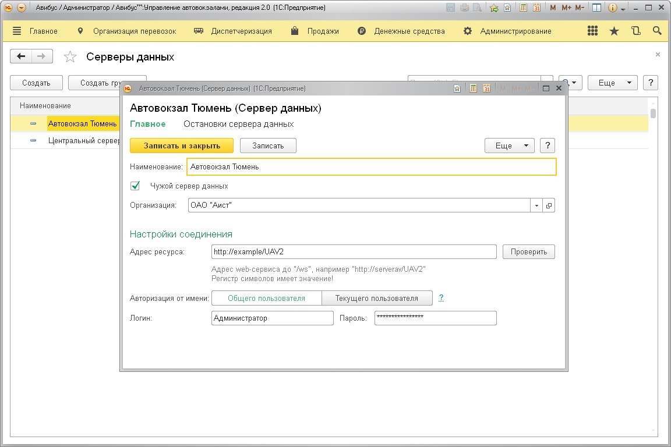Expand the Организация dropdown arrow

point(536,205)
